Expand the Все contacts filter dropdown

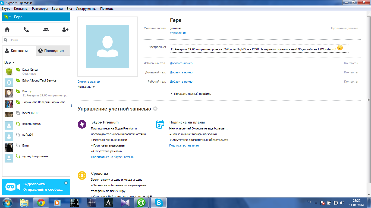[10, 62]
